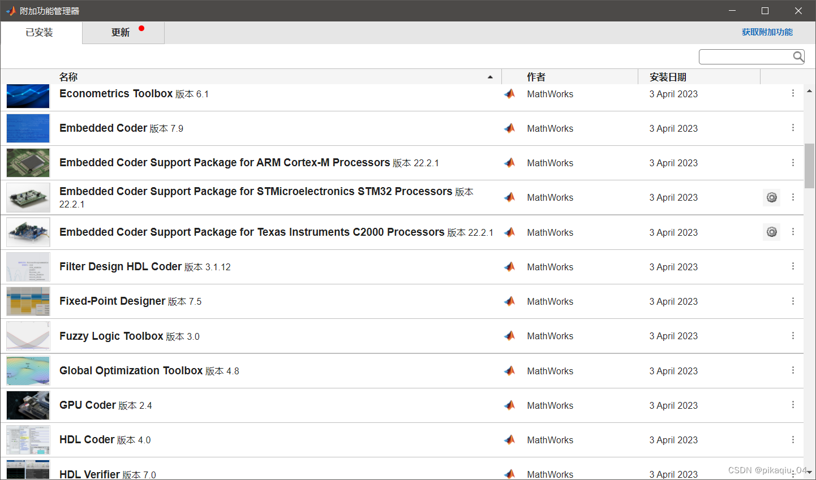Open options menu for Fuzzy Logic Toolbox
Viewport: 816px width, 480px height.
point(793,335)
